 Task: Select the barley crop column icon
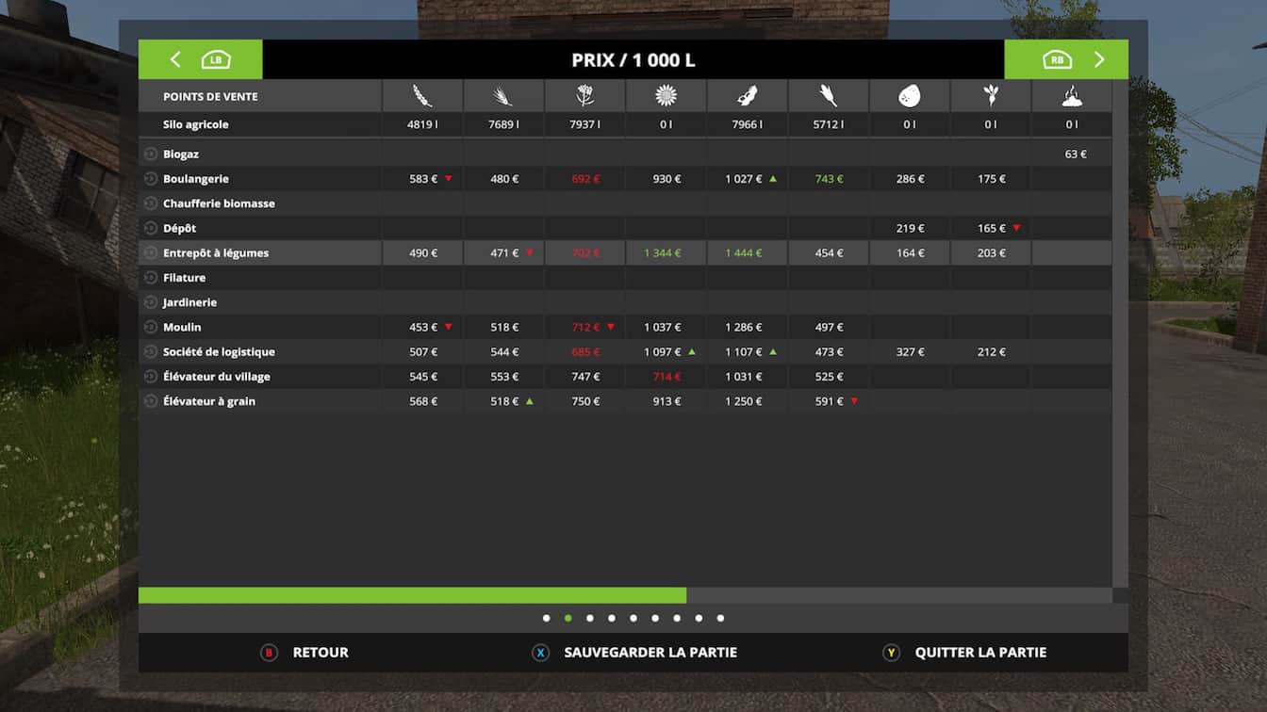[x=503, y=96]
